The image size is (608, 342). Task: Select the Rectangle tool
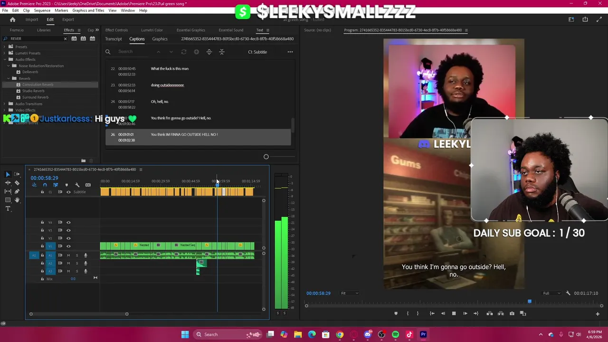point(8,200)
